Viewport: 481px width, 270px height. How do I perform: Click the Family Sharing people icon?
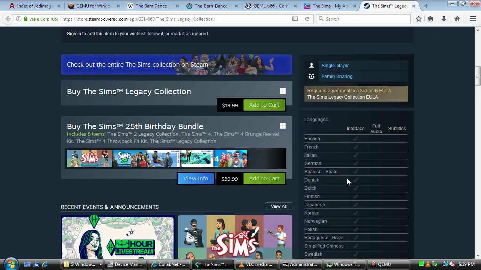311,76
